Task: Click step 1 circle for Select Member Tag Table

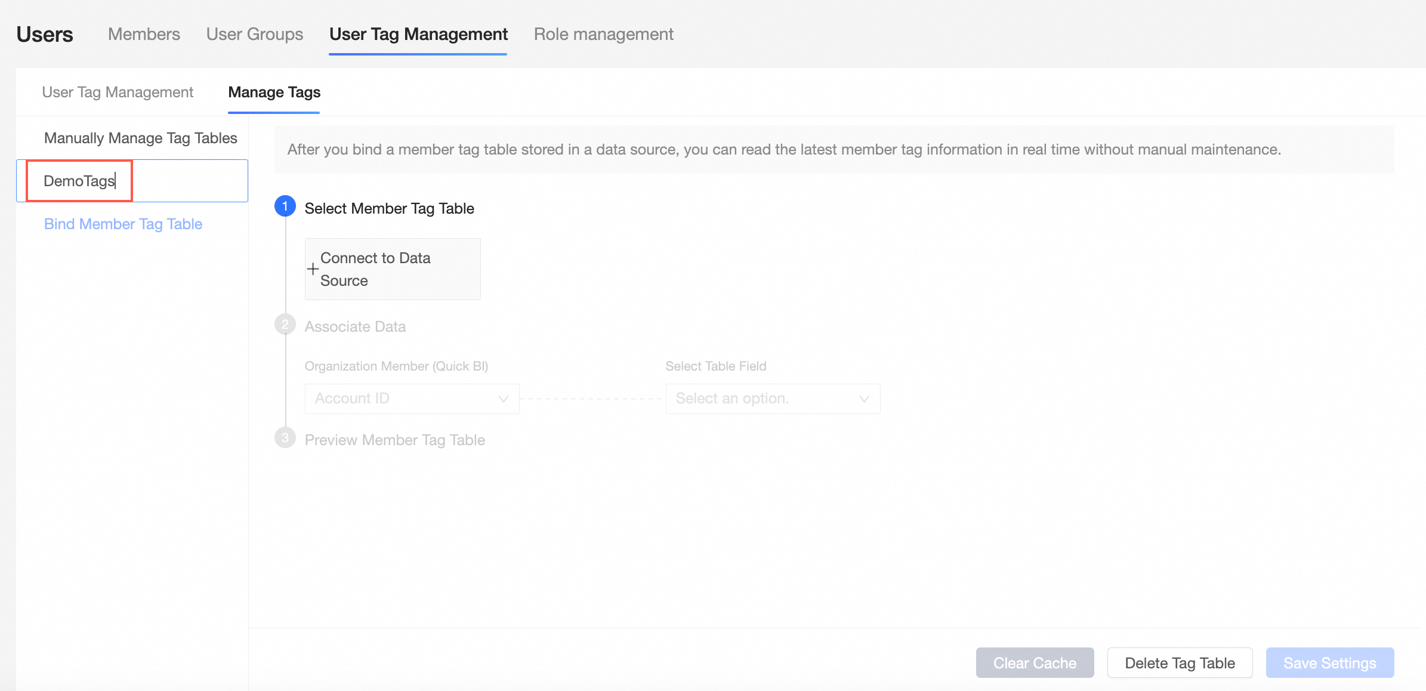Action: click(285, 206)
